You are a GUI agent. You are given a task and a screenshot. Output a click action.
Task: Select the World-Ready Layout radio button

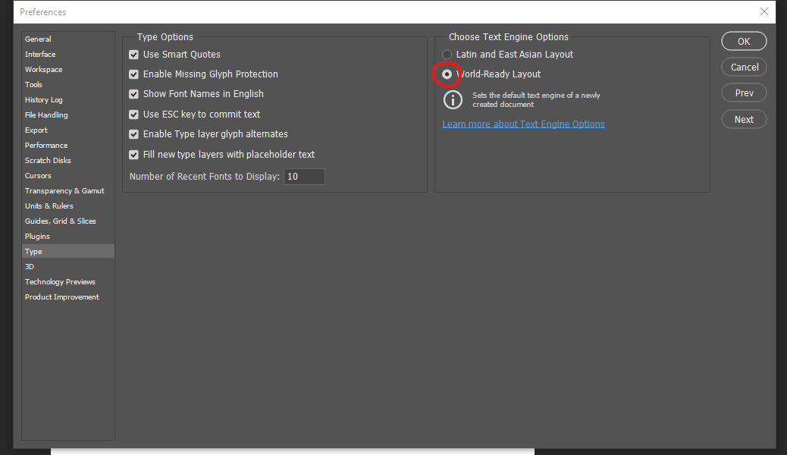coord(447,74)
